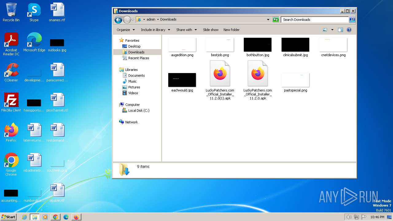Select the accounting image on desktop

(11, 196)
